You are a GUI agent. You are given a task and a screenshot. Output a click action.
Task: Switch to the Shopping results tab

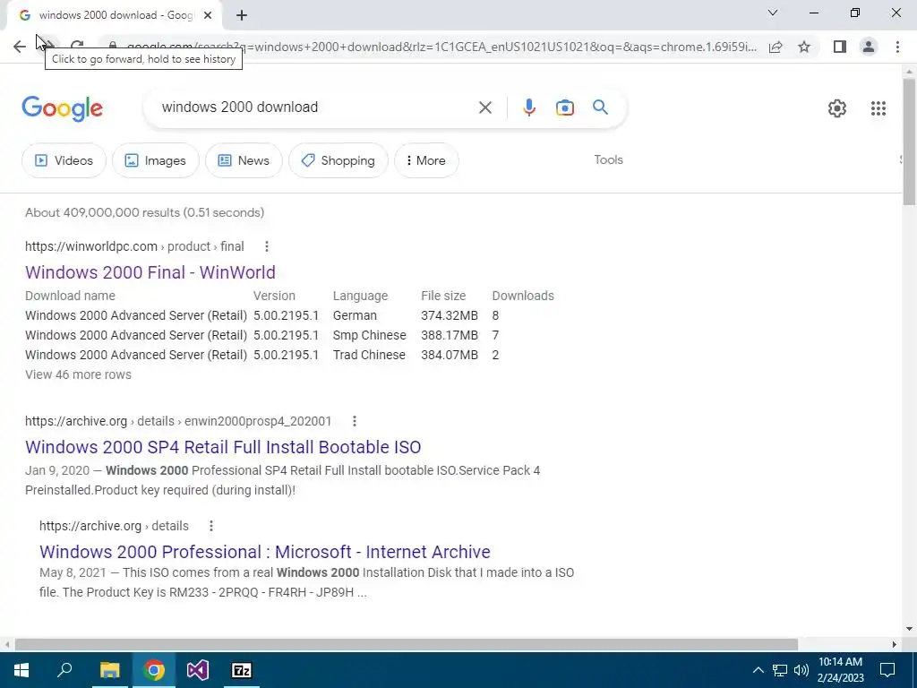(x=338, y=160)
